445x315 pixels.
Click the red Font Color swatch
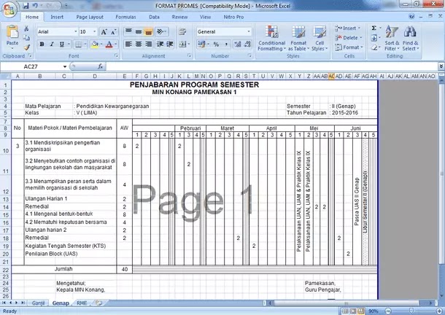pos(109,44)
